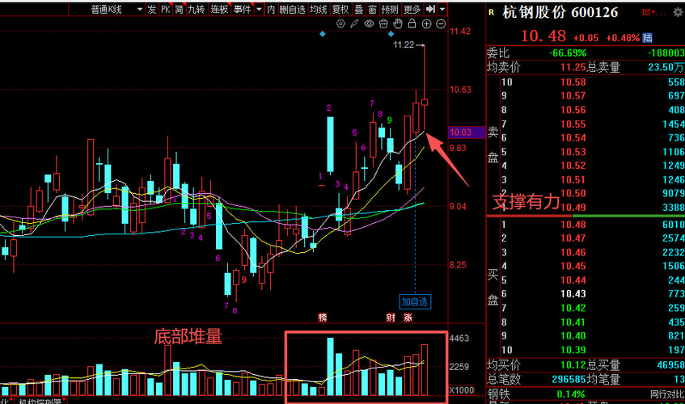Click buy level 6 price 10.43

[573, 294]
